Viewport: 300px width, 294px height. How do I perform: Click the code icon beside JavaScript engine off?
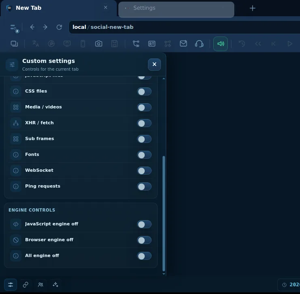[x=16, y=224]
